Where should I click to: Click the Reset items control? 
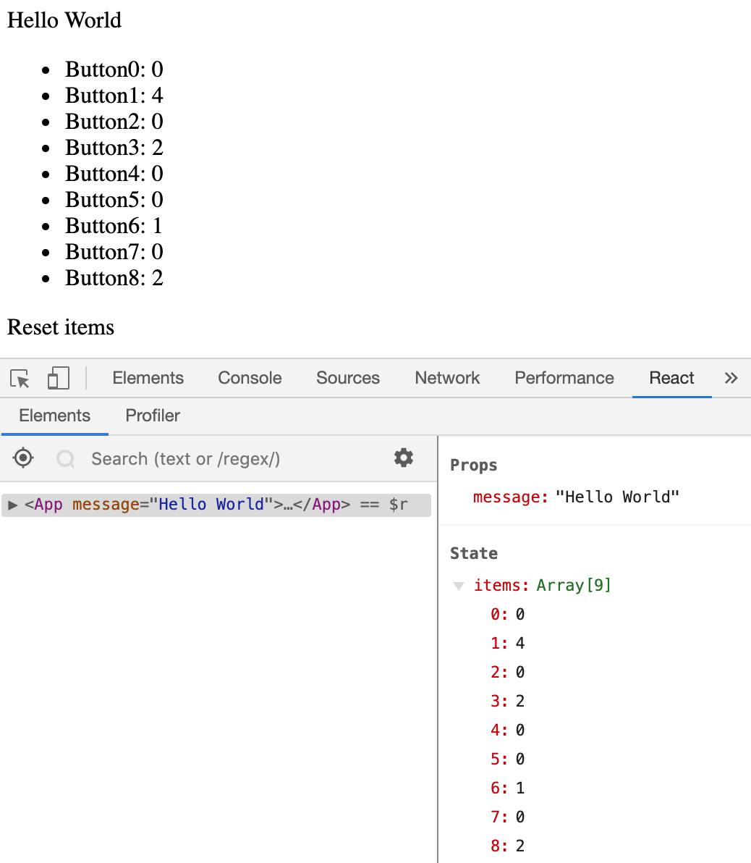[x=60, y=327]
